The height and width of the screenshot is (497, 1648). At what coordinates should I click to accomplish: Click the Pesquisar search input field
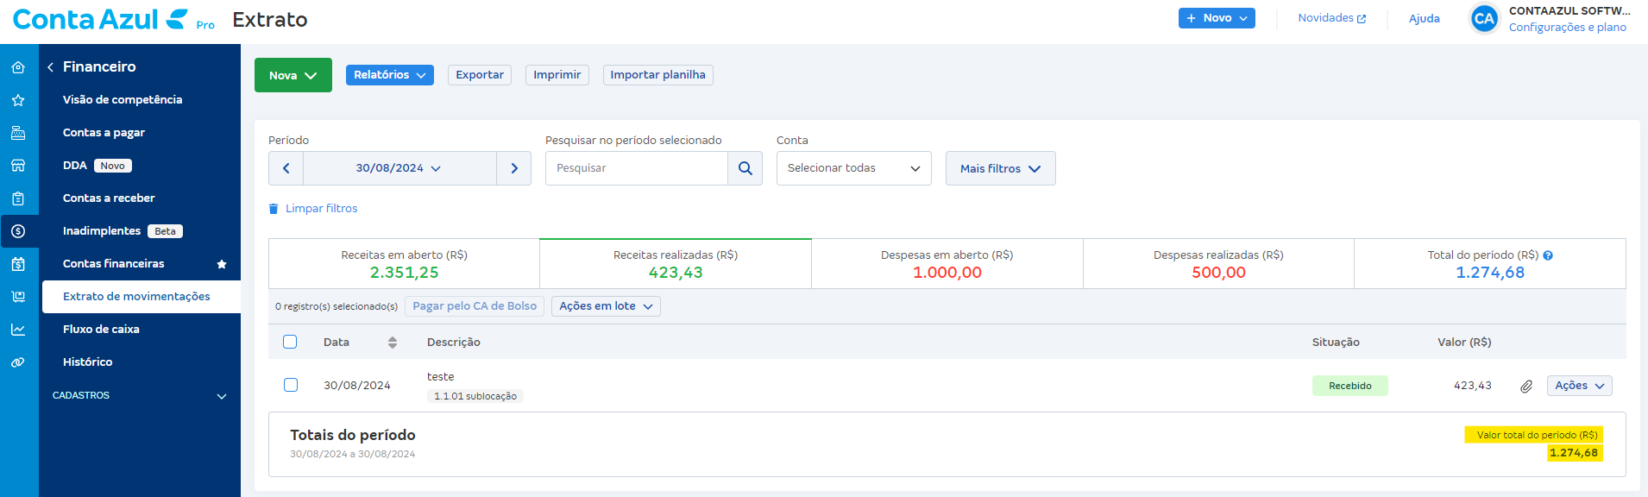point(637,168)
